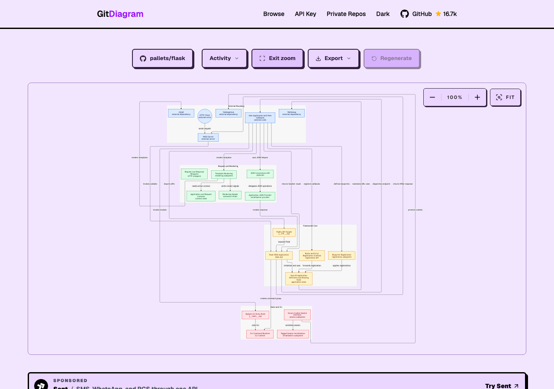Click the "returns handler result" edge label

point(291,184)
